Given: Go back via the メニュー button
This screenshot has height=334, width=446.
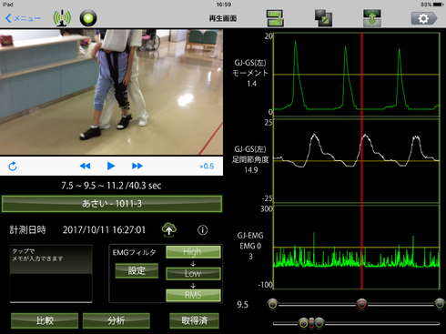Looking at the screenshot, I should click(x=23, y=18).
